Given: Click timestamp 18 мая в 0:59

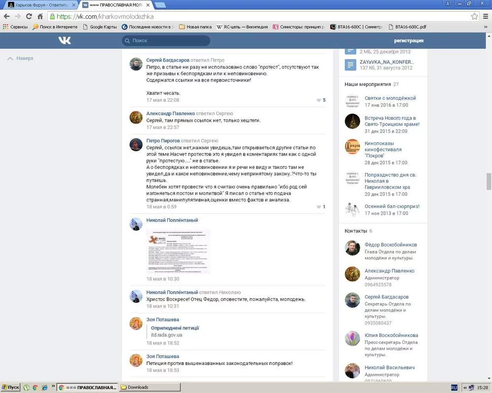Looking at the screenshot, I should (x=161, y=207).
